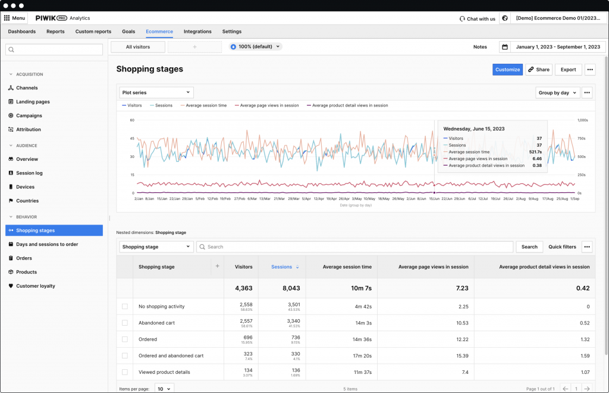Click the calendar icon next to date range
609x393 pixels.
(504, 47)
